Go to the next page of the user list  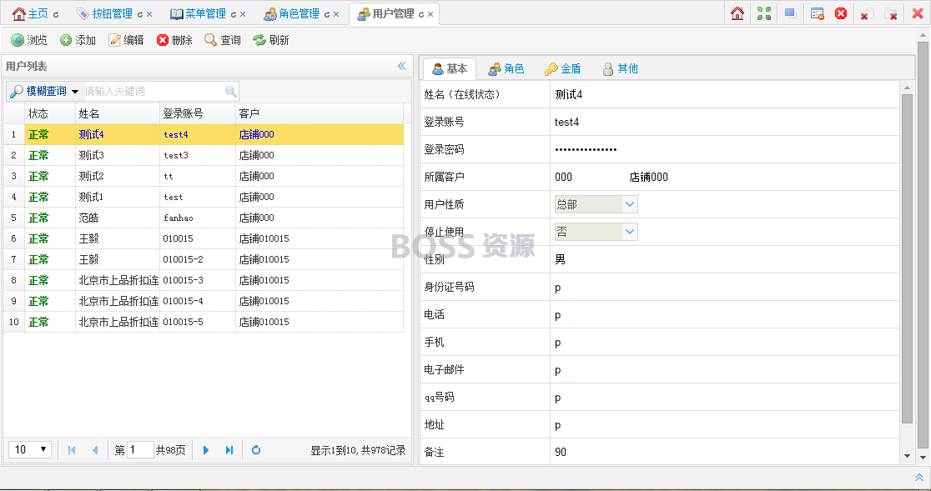[206, 450]
